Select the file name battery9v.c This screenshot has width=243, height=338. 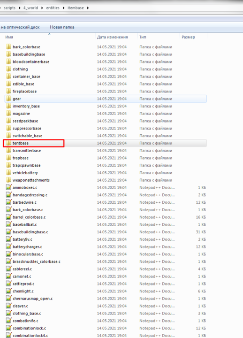point(23,239)
